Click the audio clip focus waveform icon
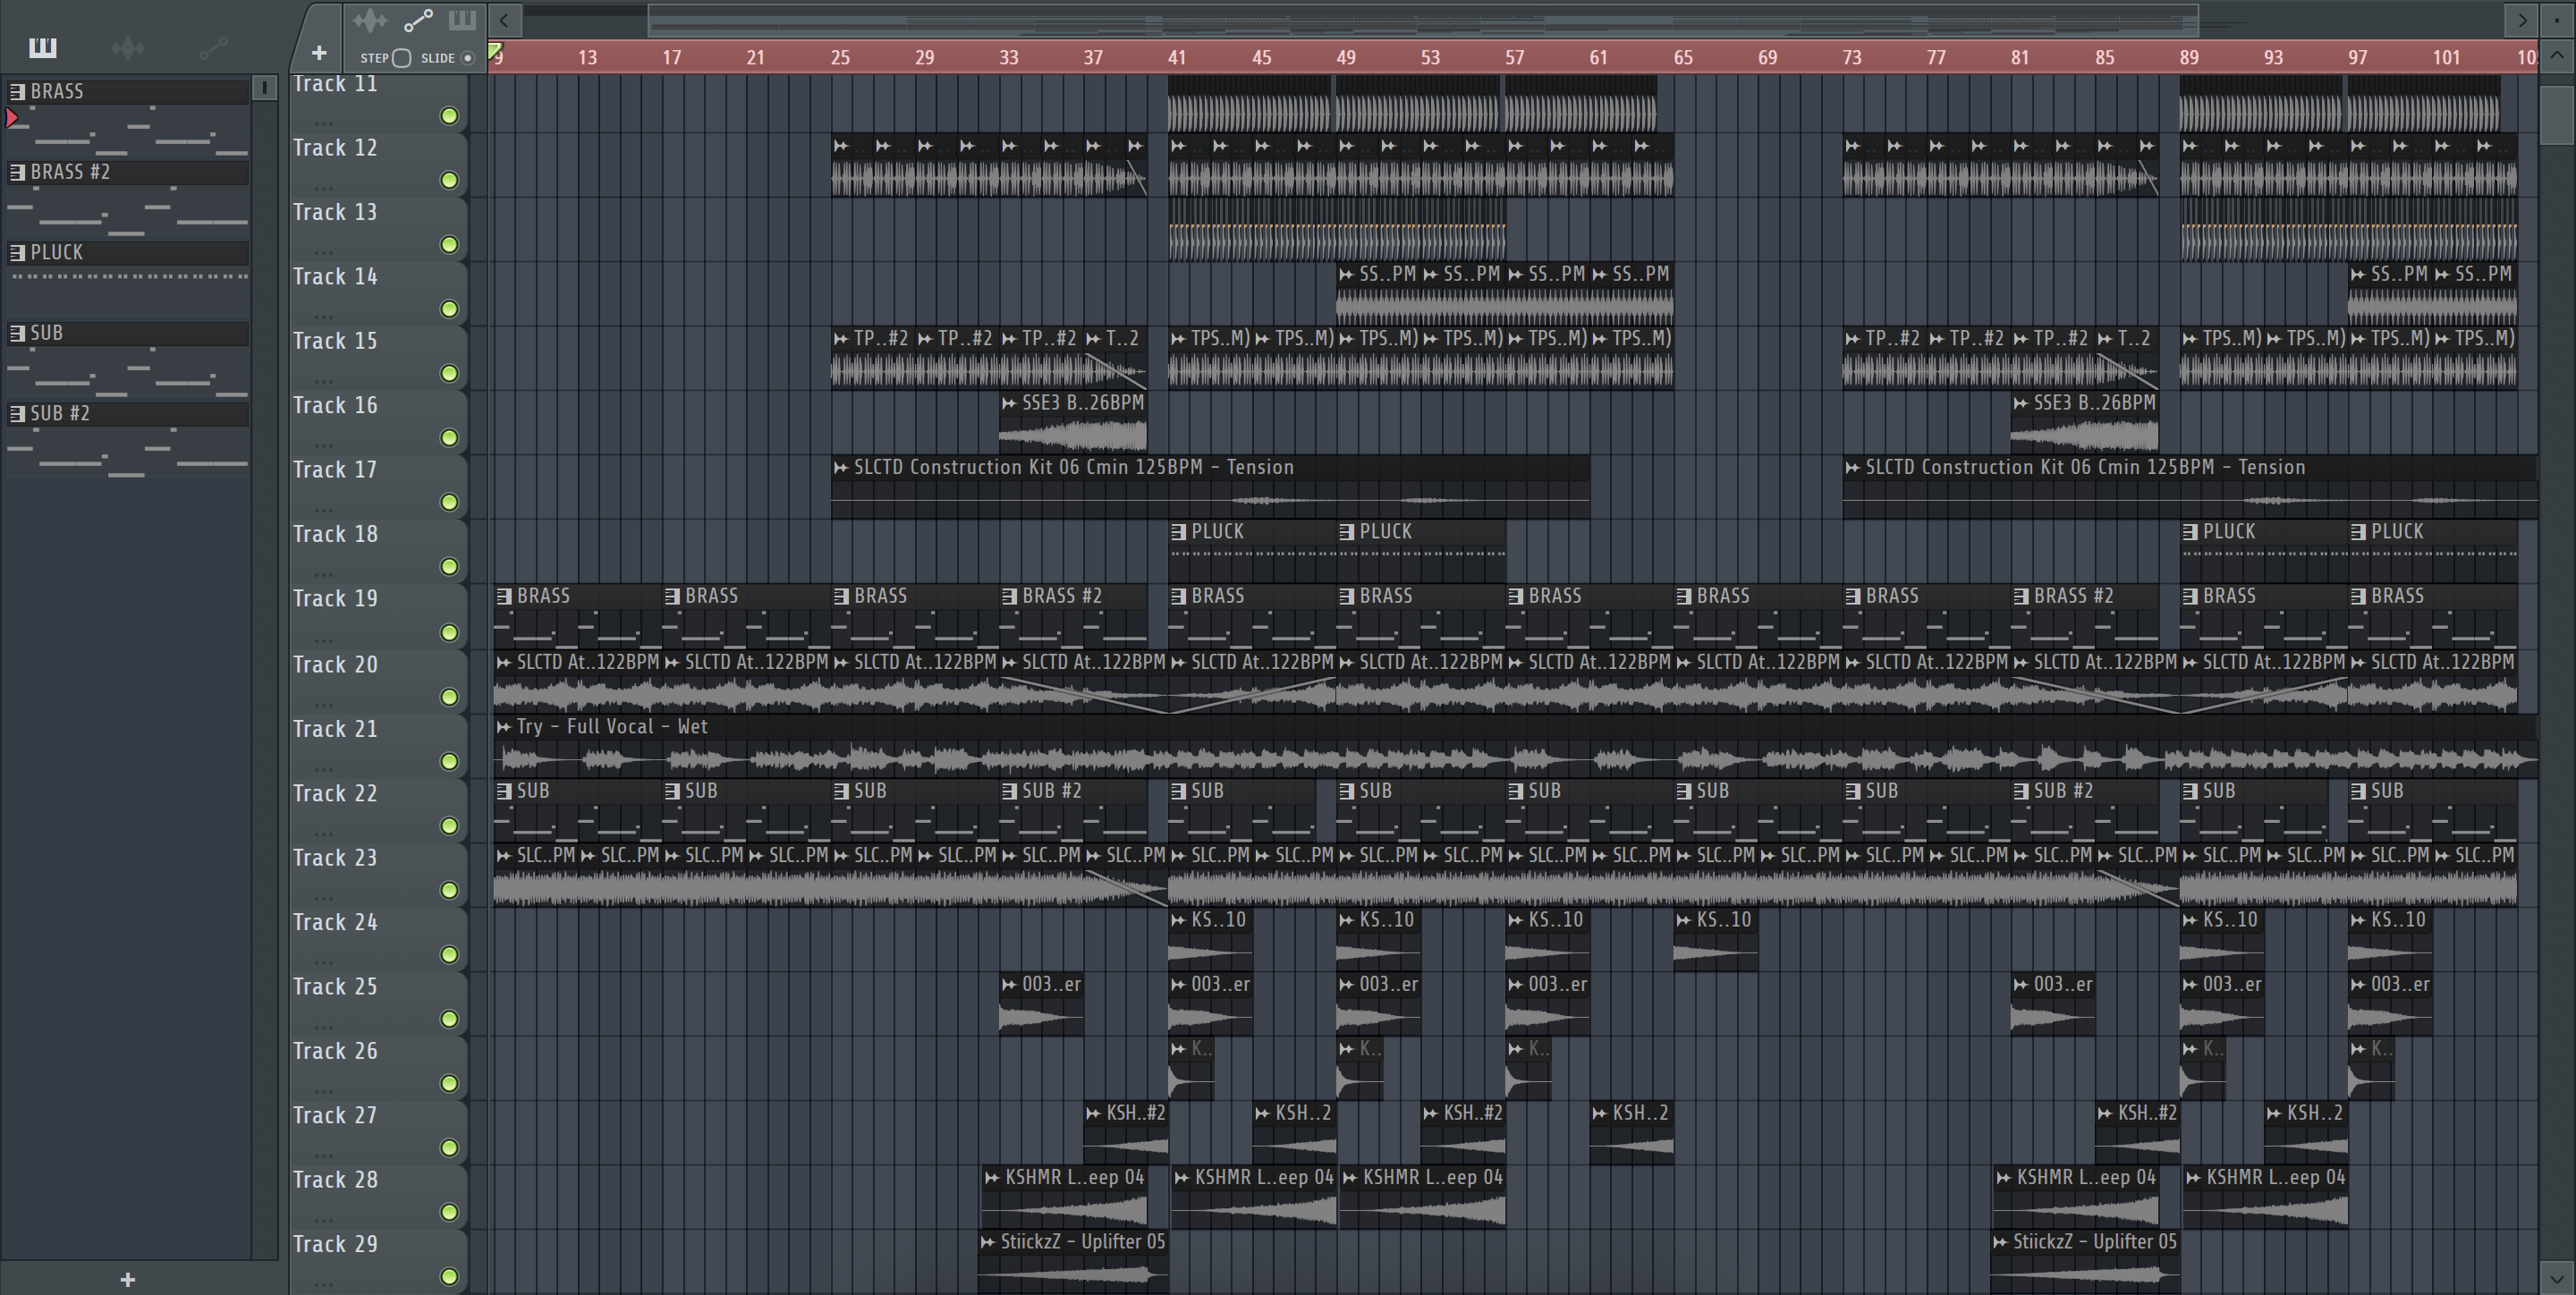The height and width of the screenshot is (1295, 2576). pos(370,20)
